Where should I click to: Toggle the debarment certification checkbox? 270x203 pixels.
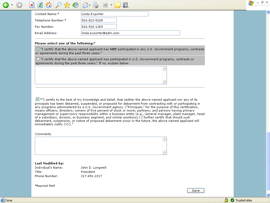(x=37, y=99)
